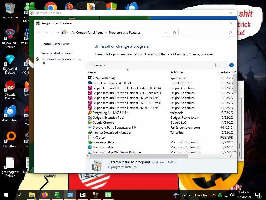Expand the view options dropdown arrow

(x=223, y=65)
